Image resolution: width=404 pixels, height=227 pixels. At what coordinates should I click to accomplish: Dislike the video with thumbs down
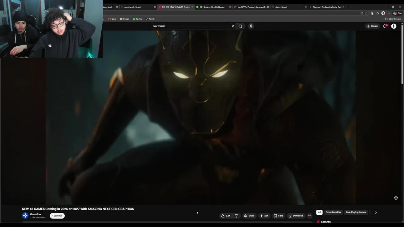click(236, 216)
